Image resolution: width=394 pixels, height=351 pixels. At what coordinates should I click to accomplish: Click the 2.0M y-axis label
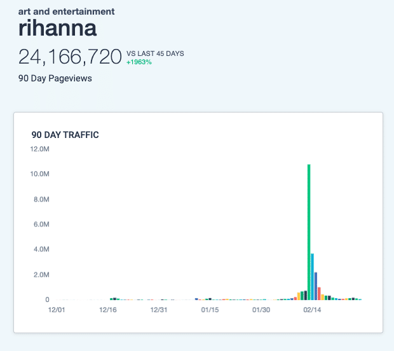click(41, 275)
